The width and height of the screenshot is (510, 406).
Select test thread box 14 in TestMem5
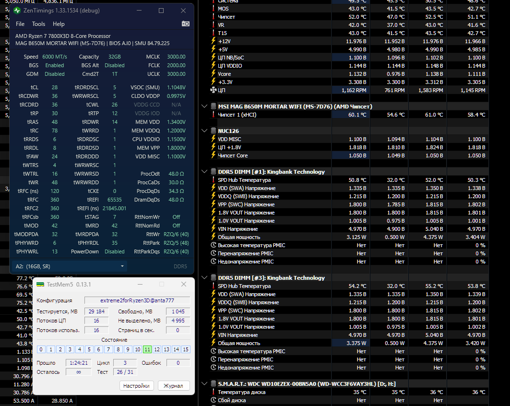tap(176, 349)
